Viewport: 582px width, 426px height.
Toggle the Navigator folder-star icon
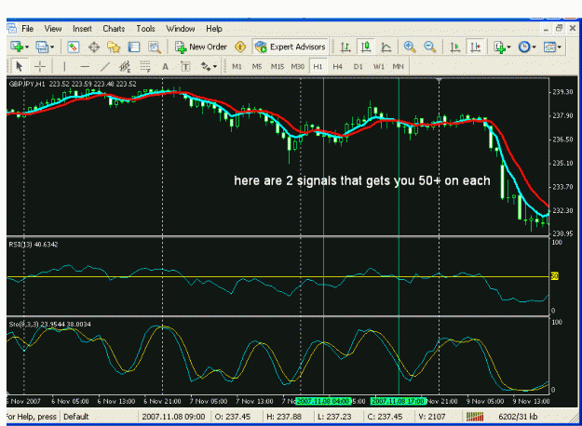click(x=114, y=47)
